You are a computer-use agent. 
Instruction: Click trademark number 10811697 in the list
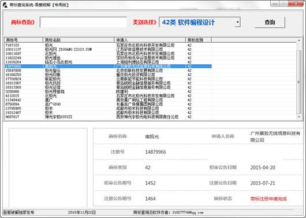13,54
